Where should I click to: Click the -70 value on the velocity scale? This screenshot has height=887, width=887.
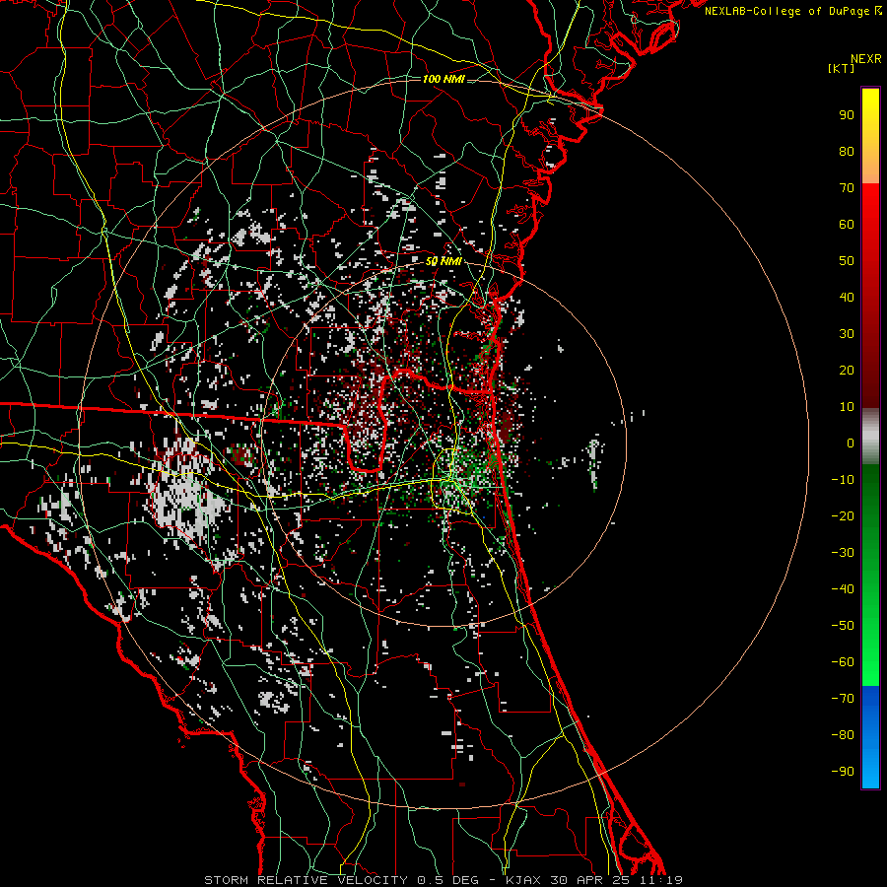(843, 699)
